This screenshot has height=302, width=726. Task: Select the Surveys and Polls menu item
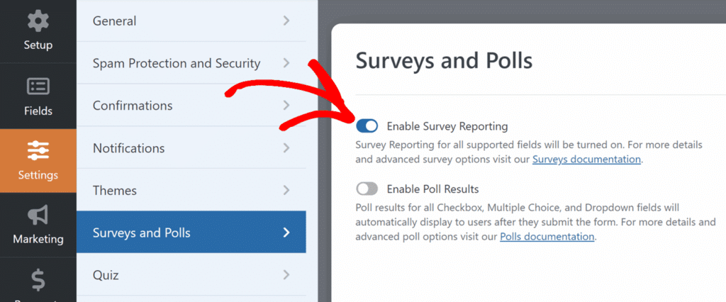(142, 233)
